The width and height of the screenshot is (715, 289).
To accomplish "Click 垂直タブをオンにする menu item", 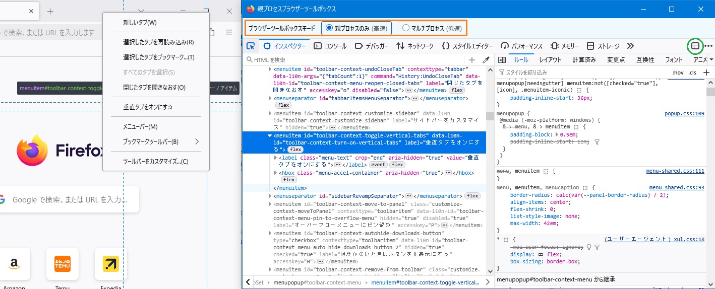I will point(148,107).
